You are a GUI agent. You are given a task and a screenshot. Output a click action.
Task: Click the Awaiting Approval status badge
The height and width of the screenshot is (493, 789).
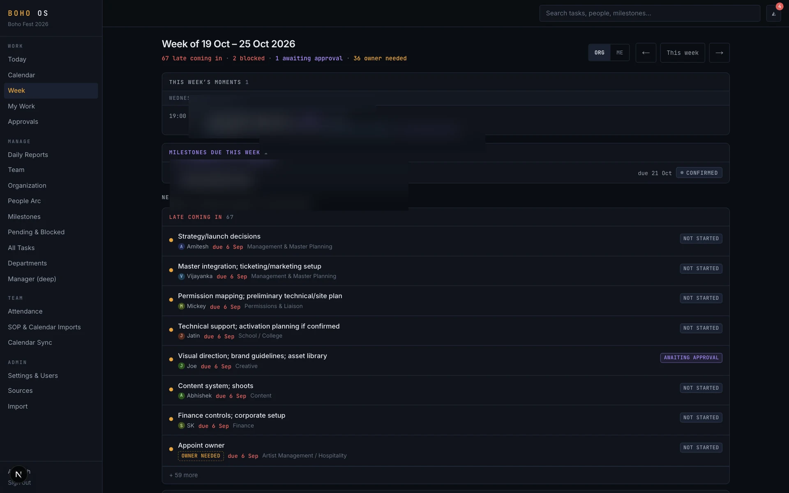tap(691, 358)
